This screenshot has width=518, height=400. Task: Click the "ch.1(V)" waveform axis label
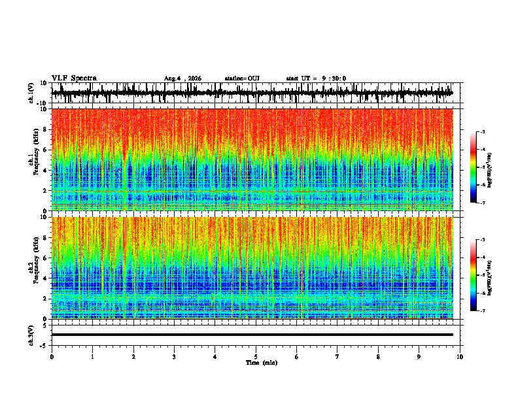coord(31,93)
